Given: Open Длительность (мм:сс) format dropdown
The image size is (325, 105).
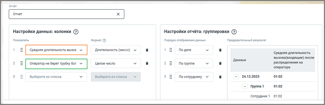Looking at the screenshot, I should point(116,50).
